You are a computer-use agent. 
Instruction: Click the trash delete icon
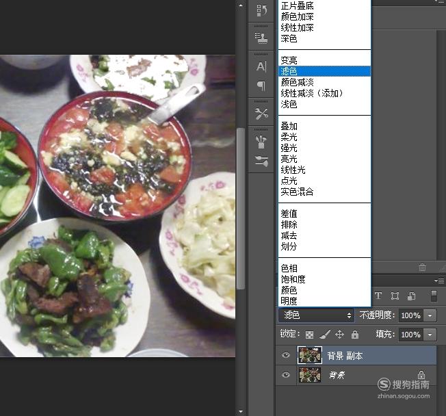pos(422,267)
